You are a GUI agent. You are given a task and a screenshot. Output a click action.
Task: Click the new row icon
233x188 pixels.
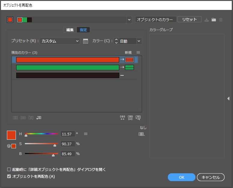[x=39, y=118]
